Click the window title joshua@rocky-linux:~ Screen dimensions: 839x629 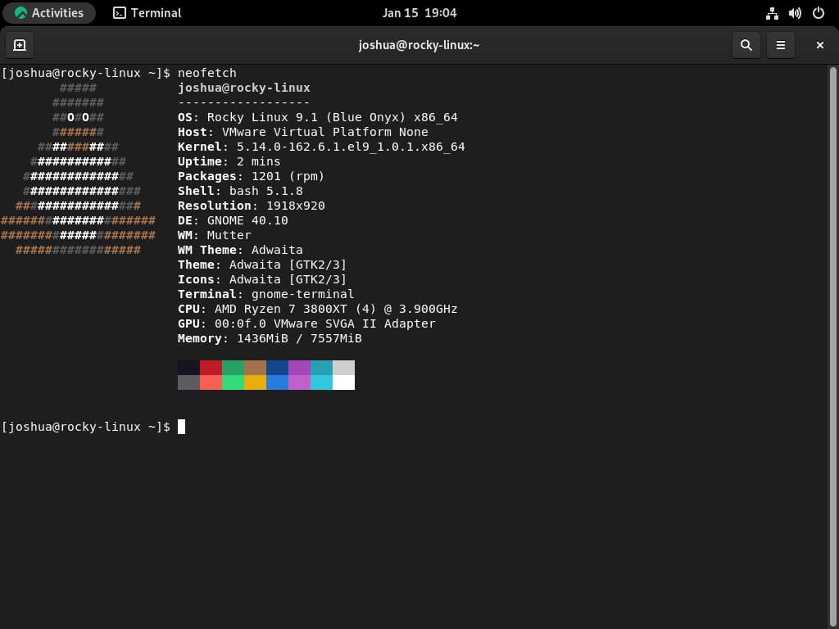419,45
